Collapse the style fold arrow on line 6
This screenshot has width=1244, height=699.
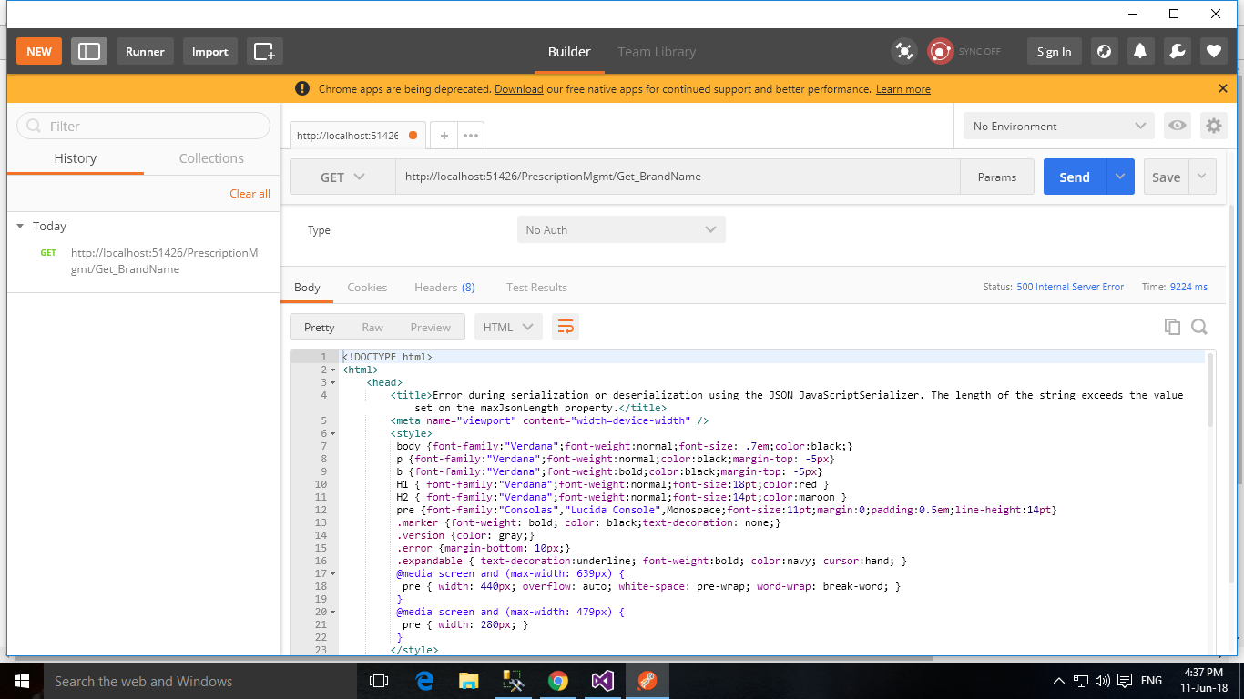coord(333,434)
